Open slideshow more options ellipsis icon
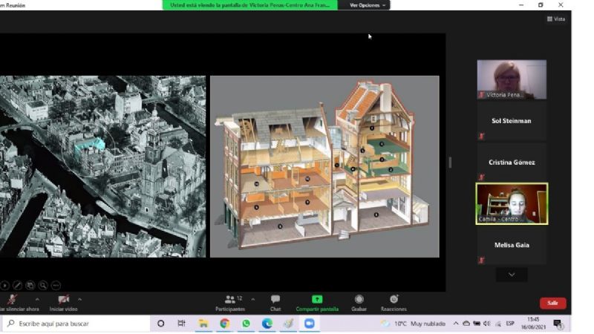Screen dimensions: 594x334 coord(56,285)
